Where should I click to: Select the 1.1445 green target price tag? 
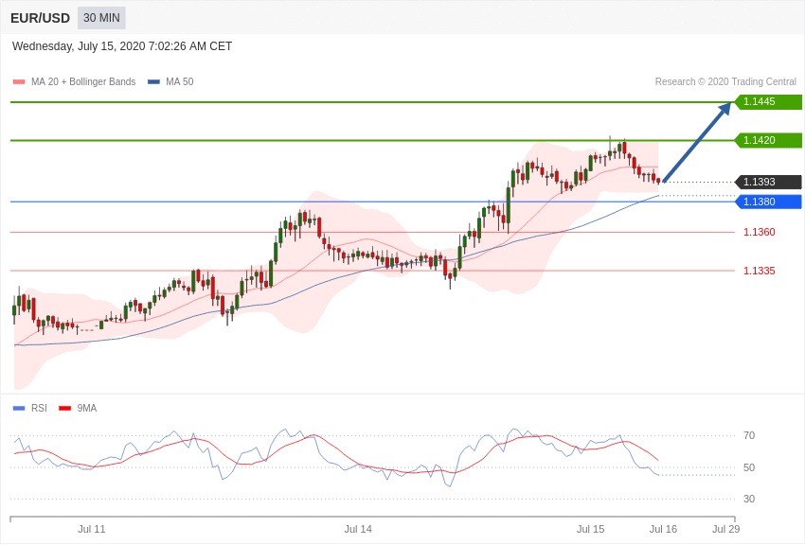(768, 102)
